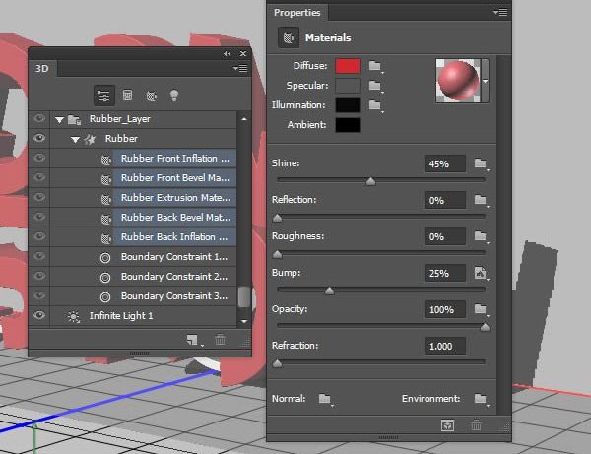591x454 pixels.
Task: Filter 3D panel by materials
Action: [x=151, y=97]
